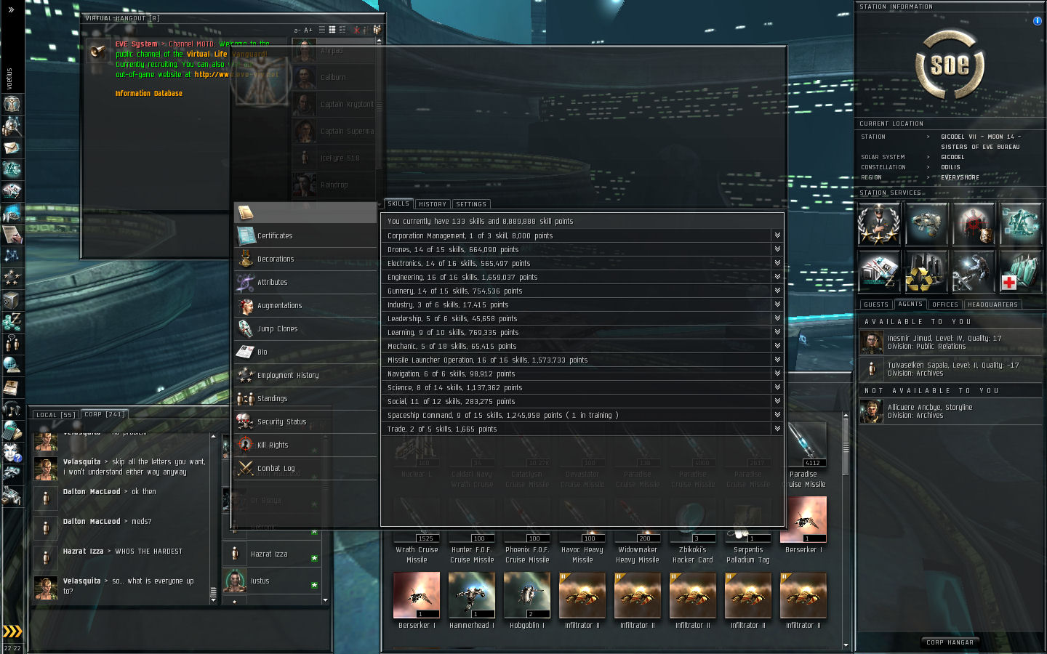Expand the Spaceship Command skill group

[777, 415]
